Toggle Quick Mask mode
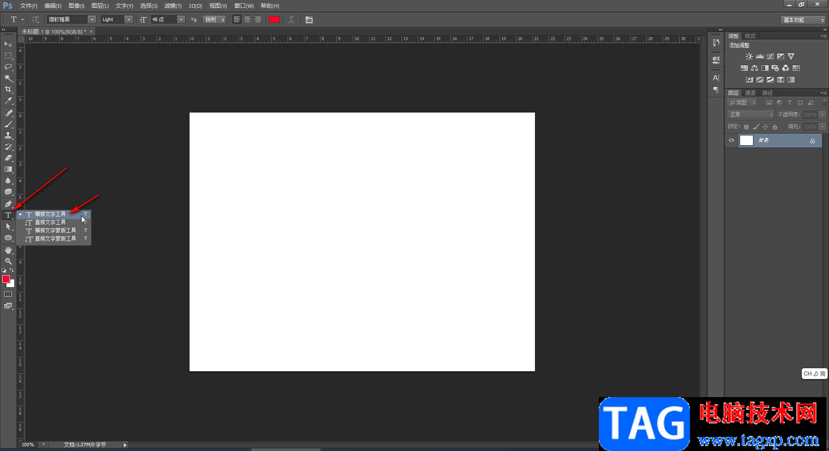This screenshot has height=451, width=829. (8, 294)
